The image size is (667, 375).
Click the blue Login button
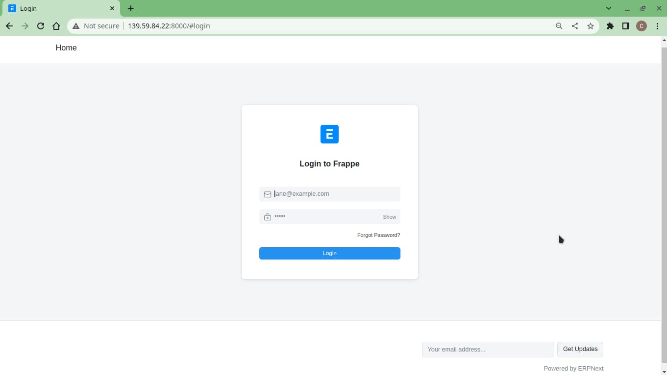(x=330, y=253)
